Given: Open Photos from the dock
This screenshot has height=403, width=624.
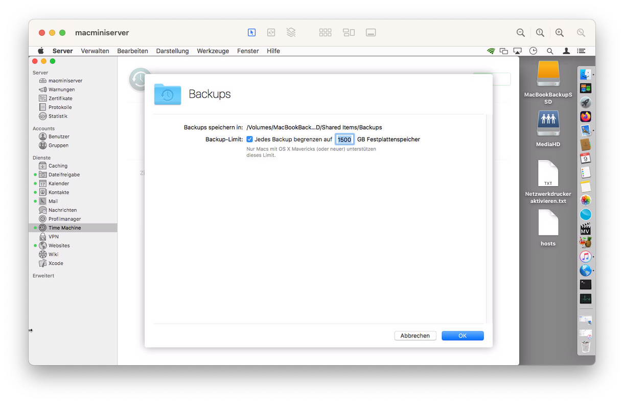Looking at the screenshot, I should pos(586,200).
